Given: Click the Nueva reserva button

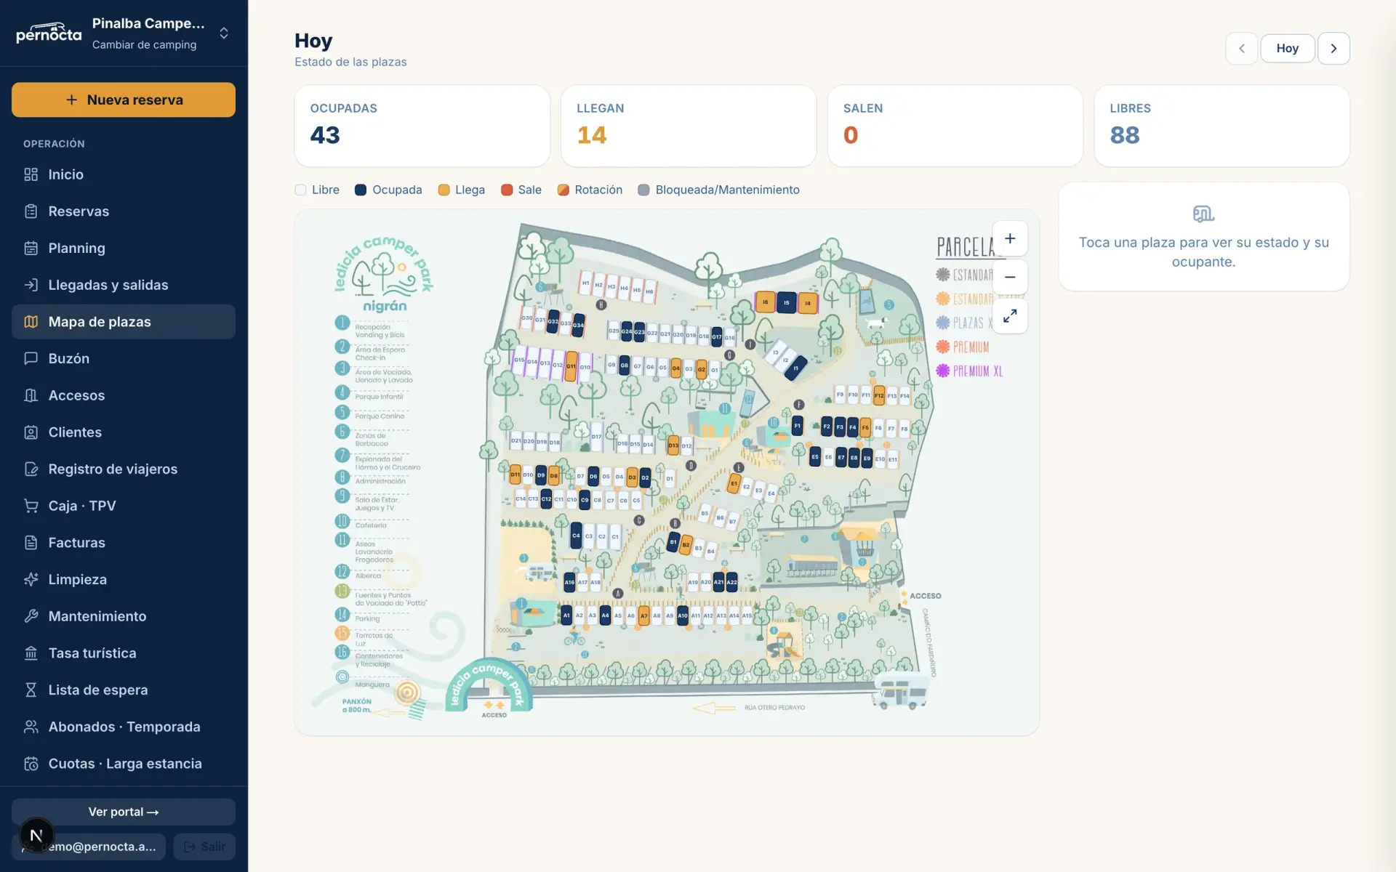Looking at the screenshot, I should pyautogui.click(x=124, y=100).
